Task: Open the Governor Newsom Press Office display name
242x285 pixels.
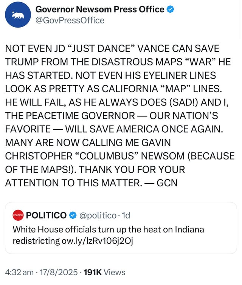Action: click(100, 9)
